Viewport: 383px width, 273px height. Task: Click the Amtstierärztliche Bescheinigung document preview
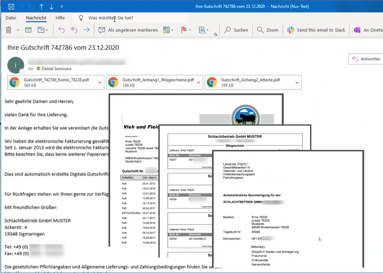[288, 209]
